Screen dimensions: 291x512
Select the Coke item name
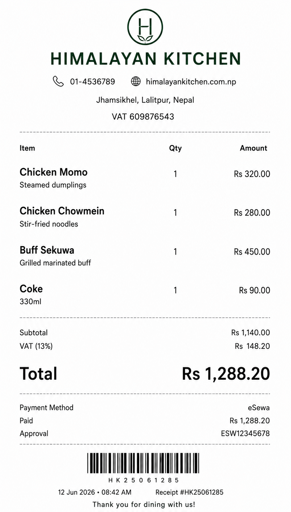click(x=31, y=289)
